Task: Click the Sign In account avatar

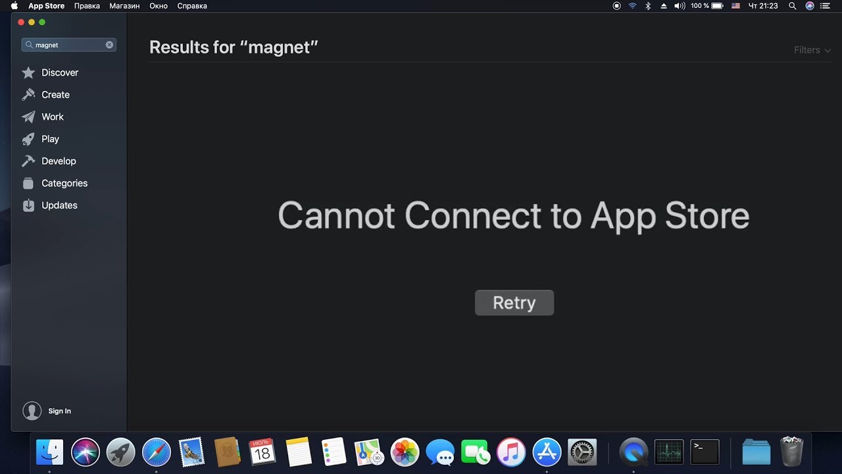Action: (32, 411)
